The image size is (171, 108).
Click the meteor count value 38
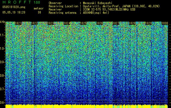[x=39, y=12]
